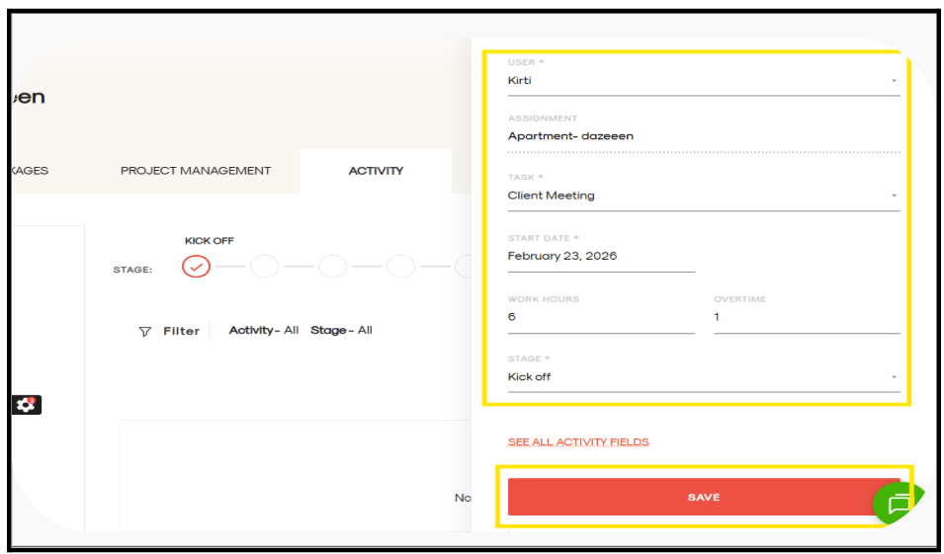Expand the Task dropdown showing Client Meeting
Image resolution: width=944 pixels, height=554 pixels.
click(x=702, y=196)
